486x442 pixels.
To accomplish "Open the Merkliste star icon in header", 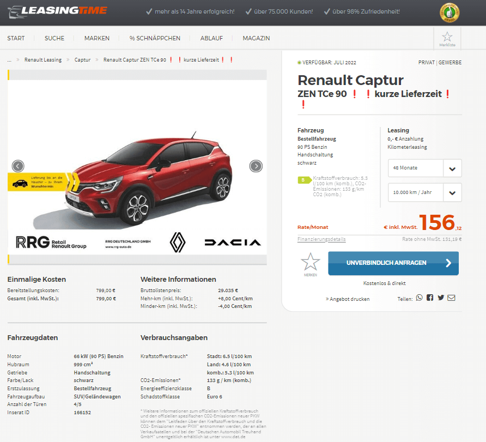I will pos(447,39).
